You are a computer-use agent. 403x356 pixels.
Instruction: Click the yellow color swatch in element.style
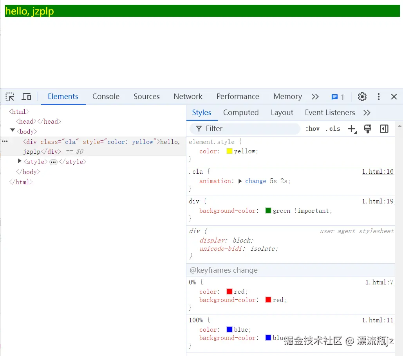click(x=229, y=151)
